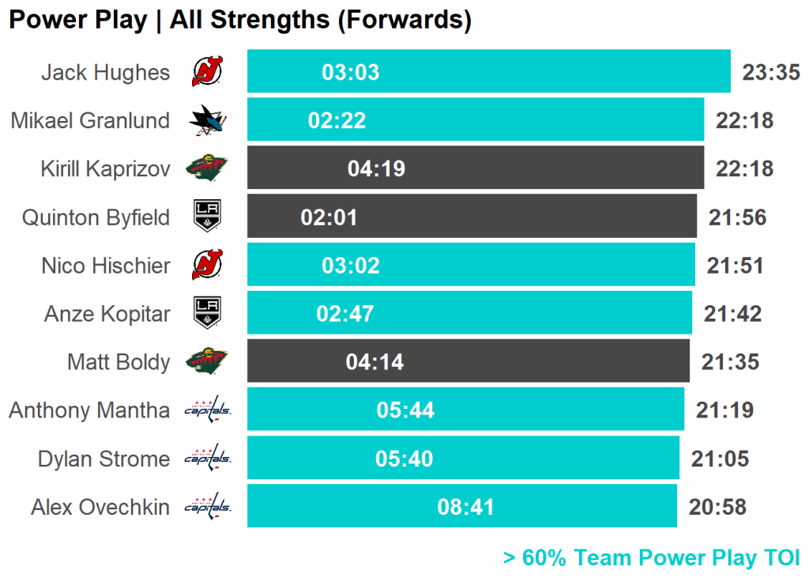Click the Mikael Granlund player name
Image resolution: width=809 pixels, height=578 pixels.
90,120
